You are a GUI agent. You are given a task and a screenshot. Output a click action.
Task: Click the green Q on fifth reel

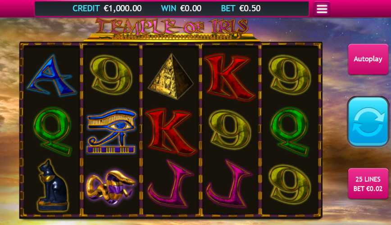(290, 131)
